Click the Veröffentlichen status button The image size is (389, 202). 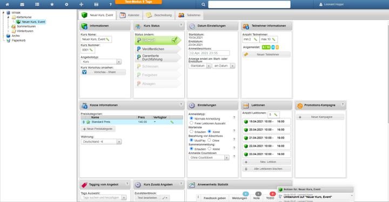click(158, 49)
